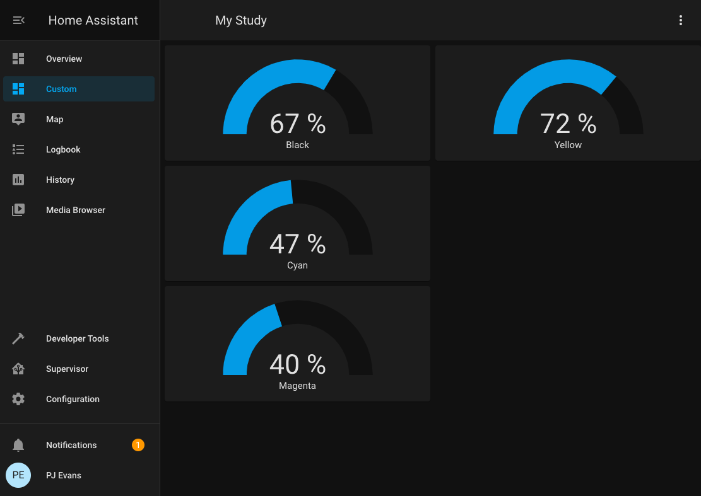Image resolution: width=701 pixels, height=496 pixels.
Task: Click the Media Browser play icon
Action: (18, 210)
